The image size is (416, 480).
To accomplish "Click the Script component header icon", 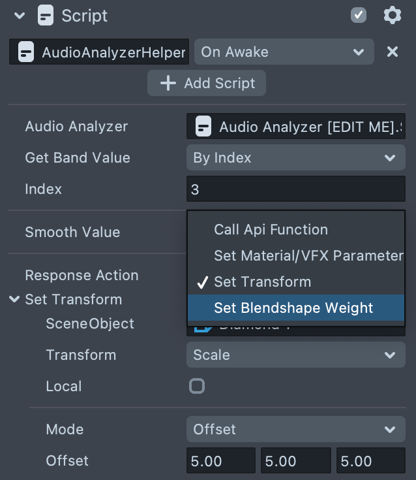I will (45, 15).
